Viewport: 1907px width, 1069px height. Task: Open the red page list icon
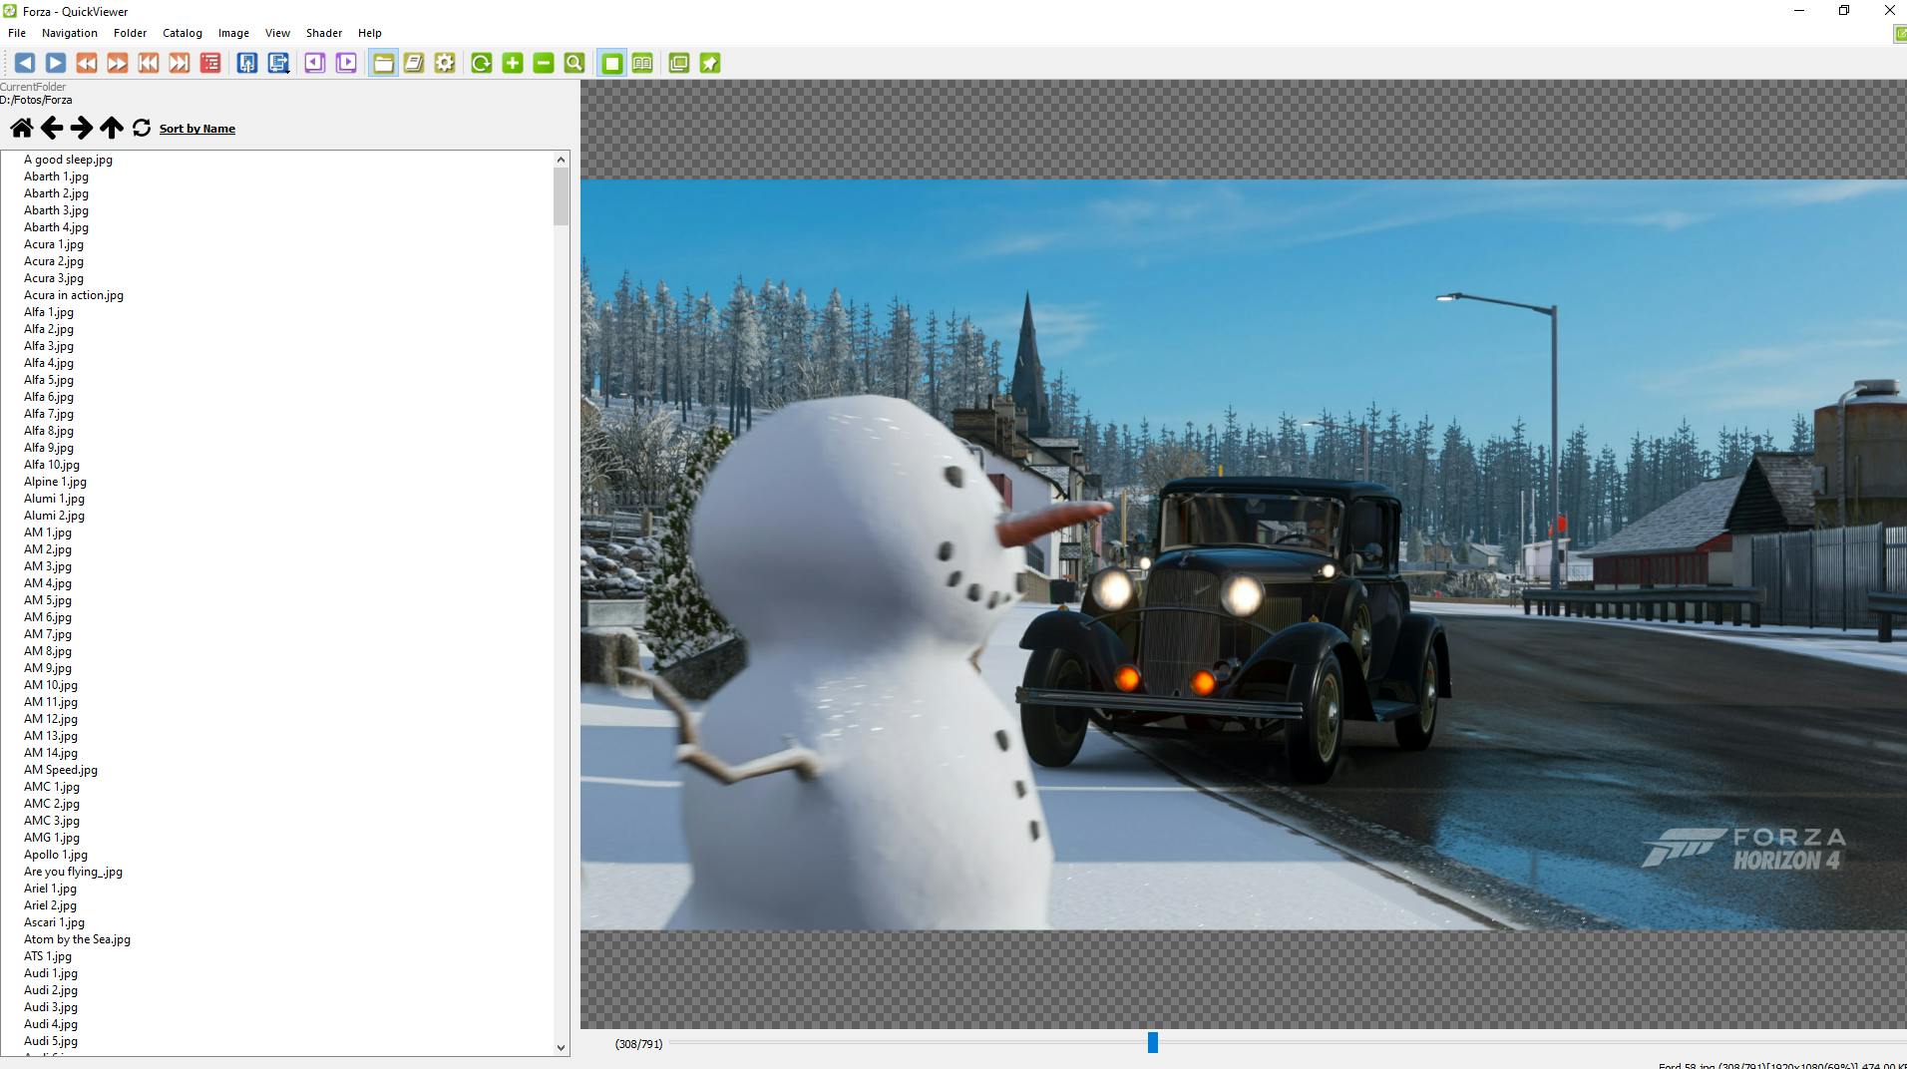click(x=210, y=63)
